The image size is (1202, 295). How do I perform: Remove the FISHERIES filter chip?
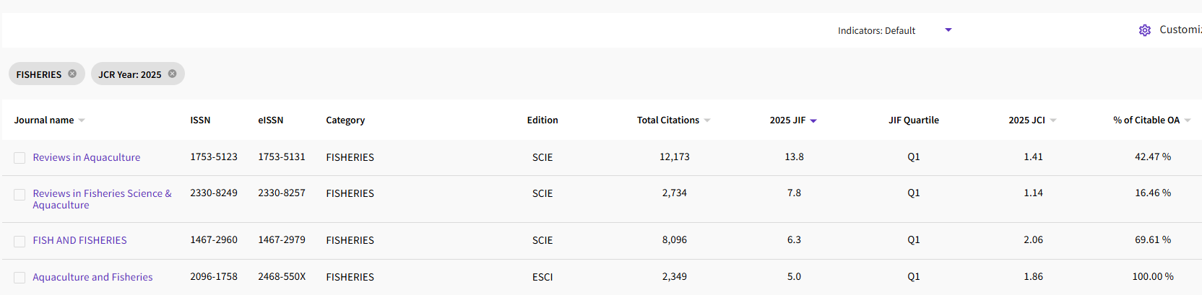click(72, 74)
